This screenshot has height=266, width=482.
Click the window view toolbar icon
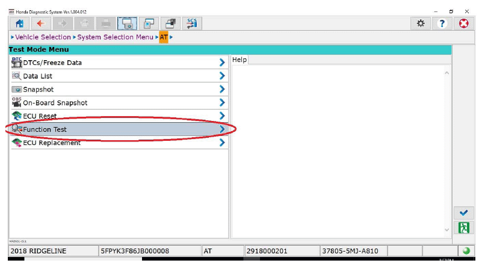click(149, 23)
